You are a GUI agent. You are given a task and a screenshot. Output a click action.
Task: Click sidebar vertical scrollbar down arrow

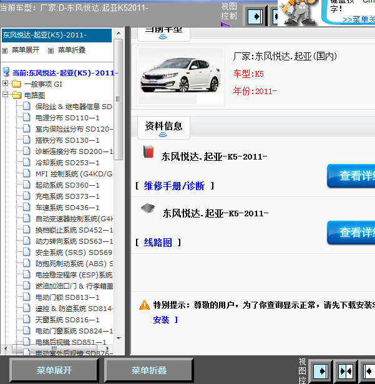pos(119,338)
